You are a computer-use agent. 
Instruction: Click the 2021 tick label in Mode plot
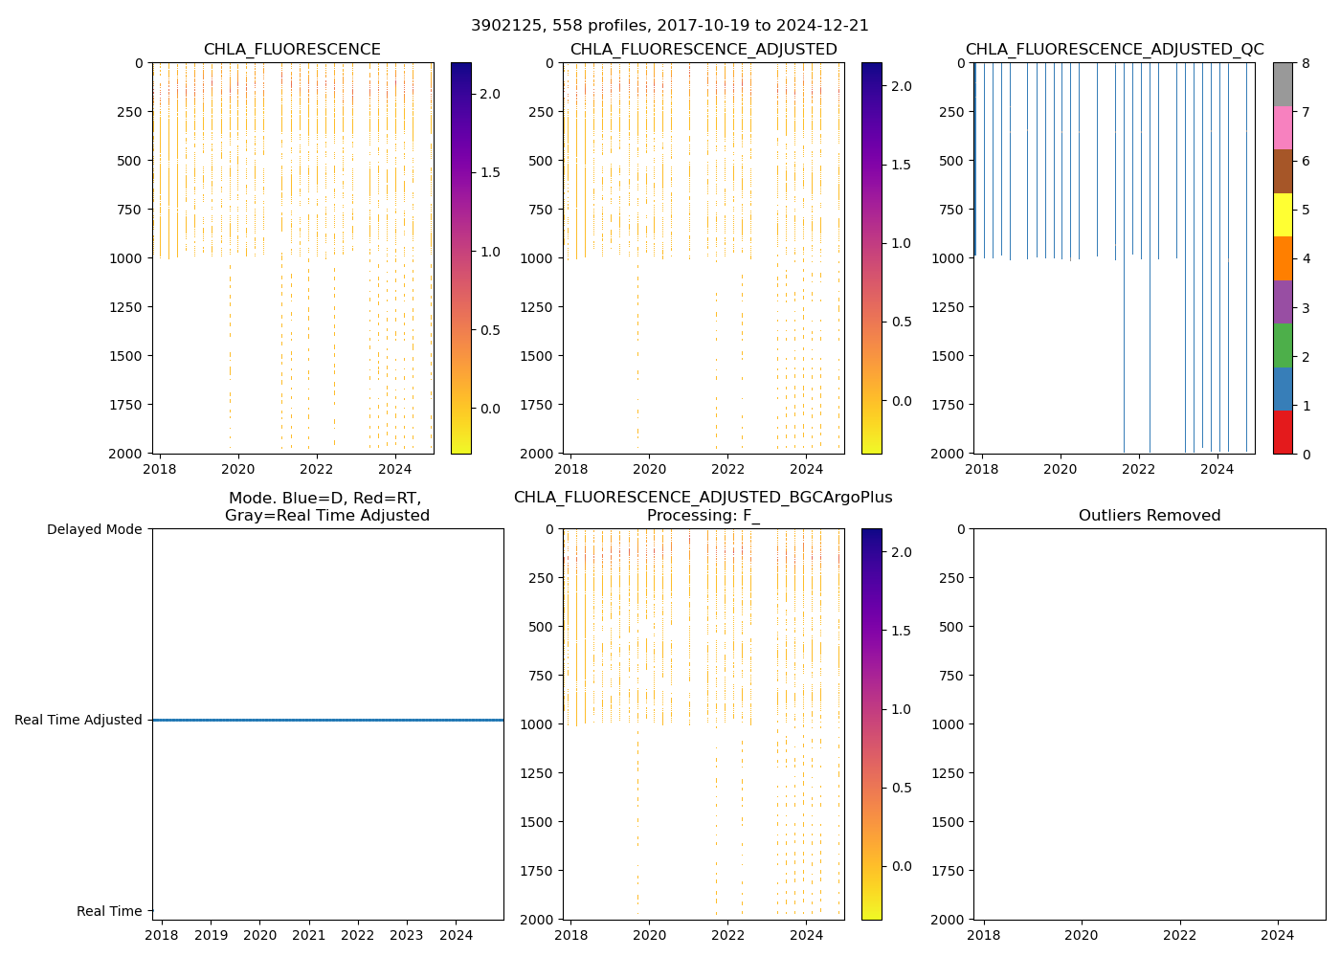308,935
